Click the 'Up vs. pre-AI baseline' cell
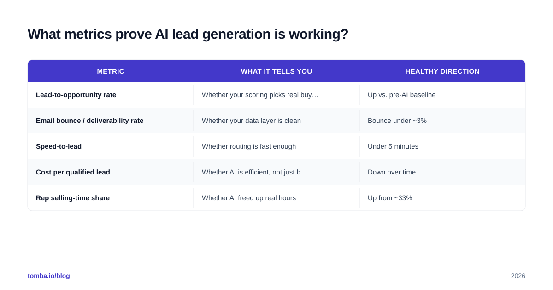Viewport: 553px width, 290px height. point(442,95)
